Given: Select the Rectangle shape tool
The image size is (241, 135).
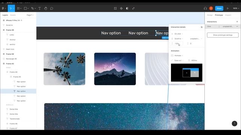Looking at the screenshot, I should [x=25, y=8].
